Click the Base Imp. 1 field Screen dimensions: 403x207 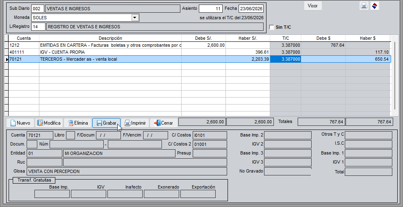click(369, 153)
